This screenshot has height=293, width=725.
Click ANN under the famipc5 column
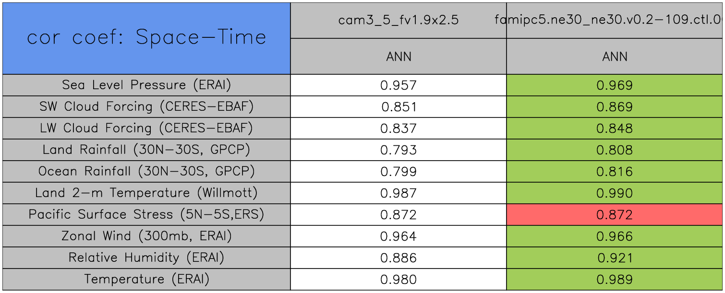[x=615, y=57]
